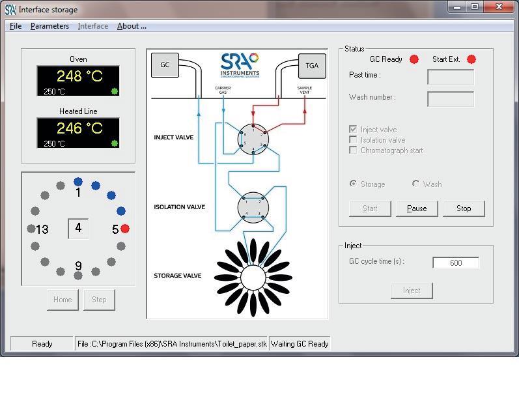Viewport: 519px width, 400px height.
Task: Click the inject valve circle in diagram
Action: pos(252,139)
